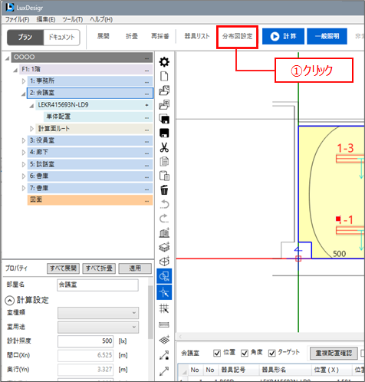Select the grid selection tool icon
The image size is (365, 382).
click(164, 309)
